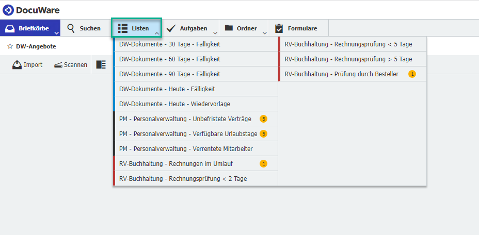Image resolution: width=479 pixels, height=235 pixels.
Task: Expand the Briefkörbe dropdown arrow
Action: [x=56, y=33]
